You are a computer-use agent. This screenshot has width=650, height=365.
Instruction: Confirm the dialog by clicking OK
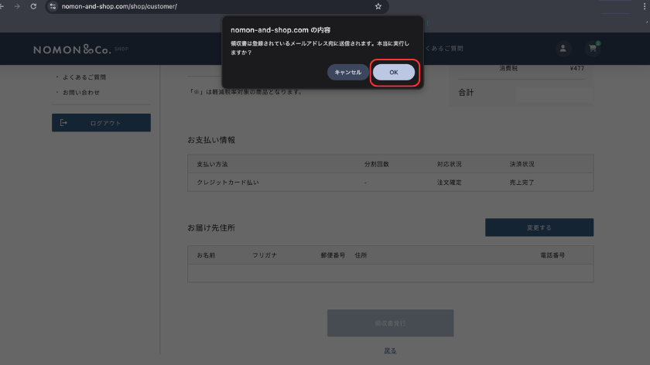[394, 72]
